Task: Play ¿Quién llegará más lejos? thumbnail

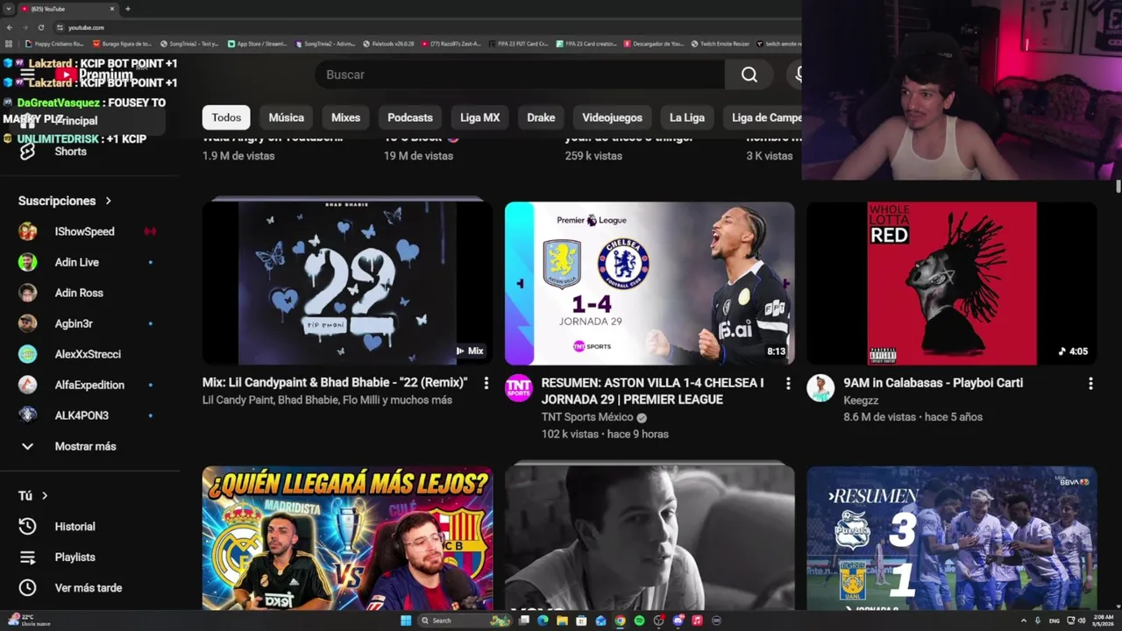Action: [347, 538]
